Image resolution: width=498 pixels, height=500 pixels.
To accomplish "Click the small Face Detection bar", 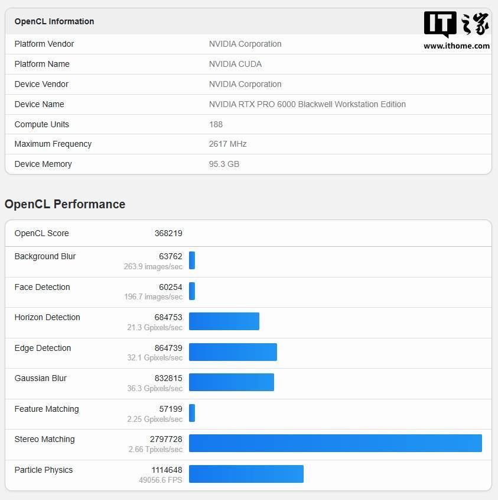I will pyautogui.click(x=192, y=291).
